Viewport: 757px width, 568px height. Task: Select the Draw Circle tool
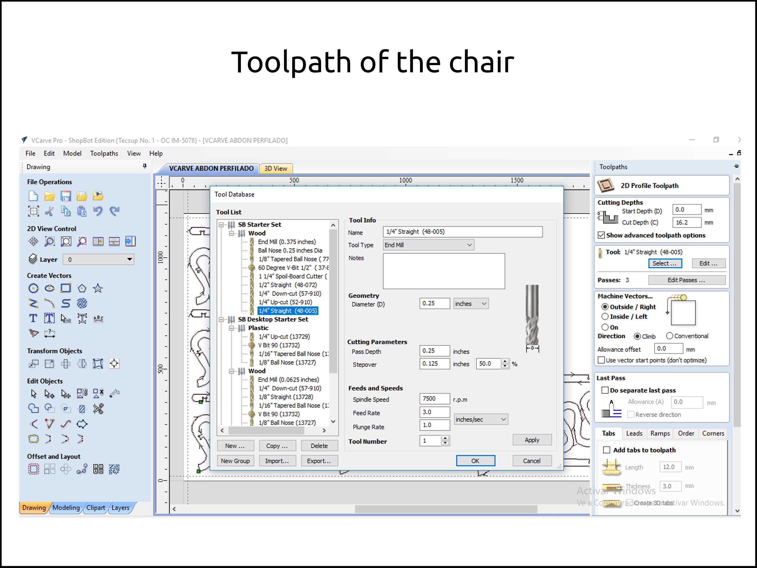[x=33, y=289]
